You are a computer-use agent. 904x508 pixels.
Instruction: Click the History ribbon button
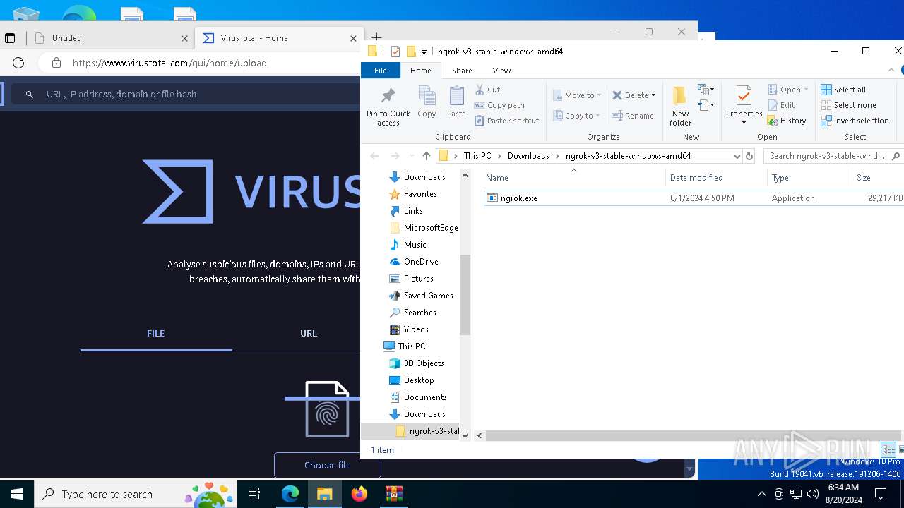787,121
